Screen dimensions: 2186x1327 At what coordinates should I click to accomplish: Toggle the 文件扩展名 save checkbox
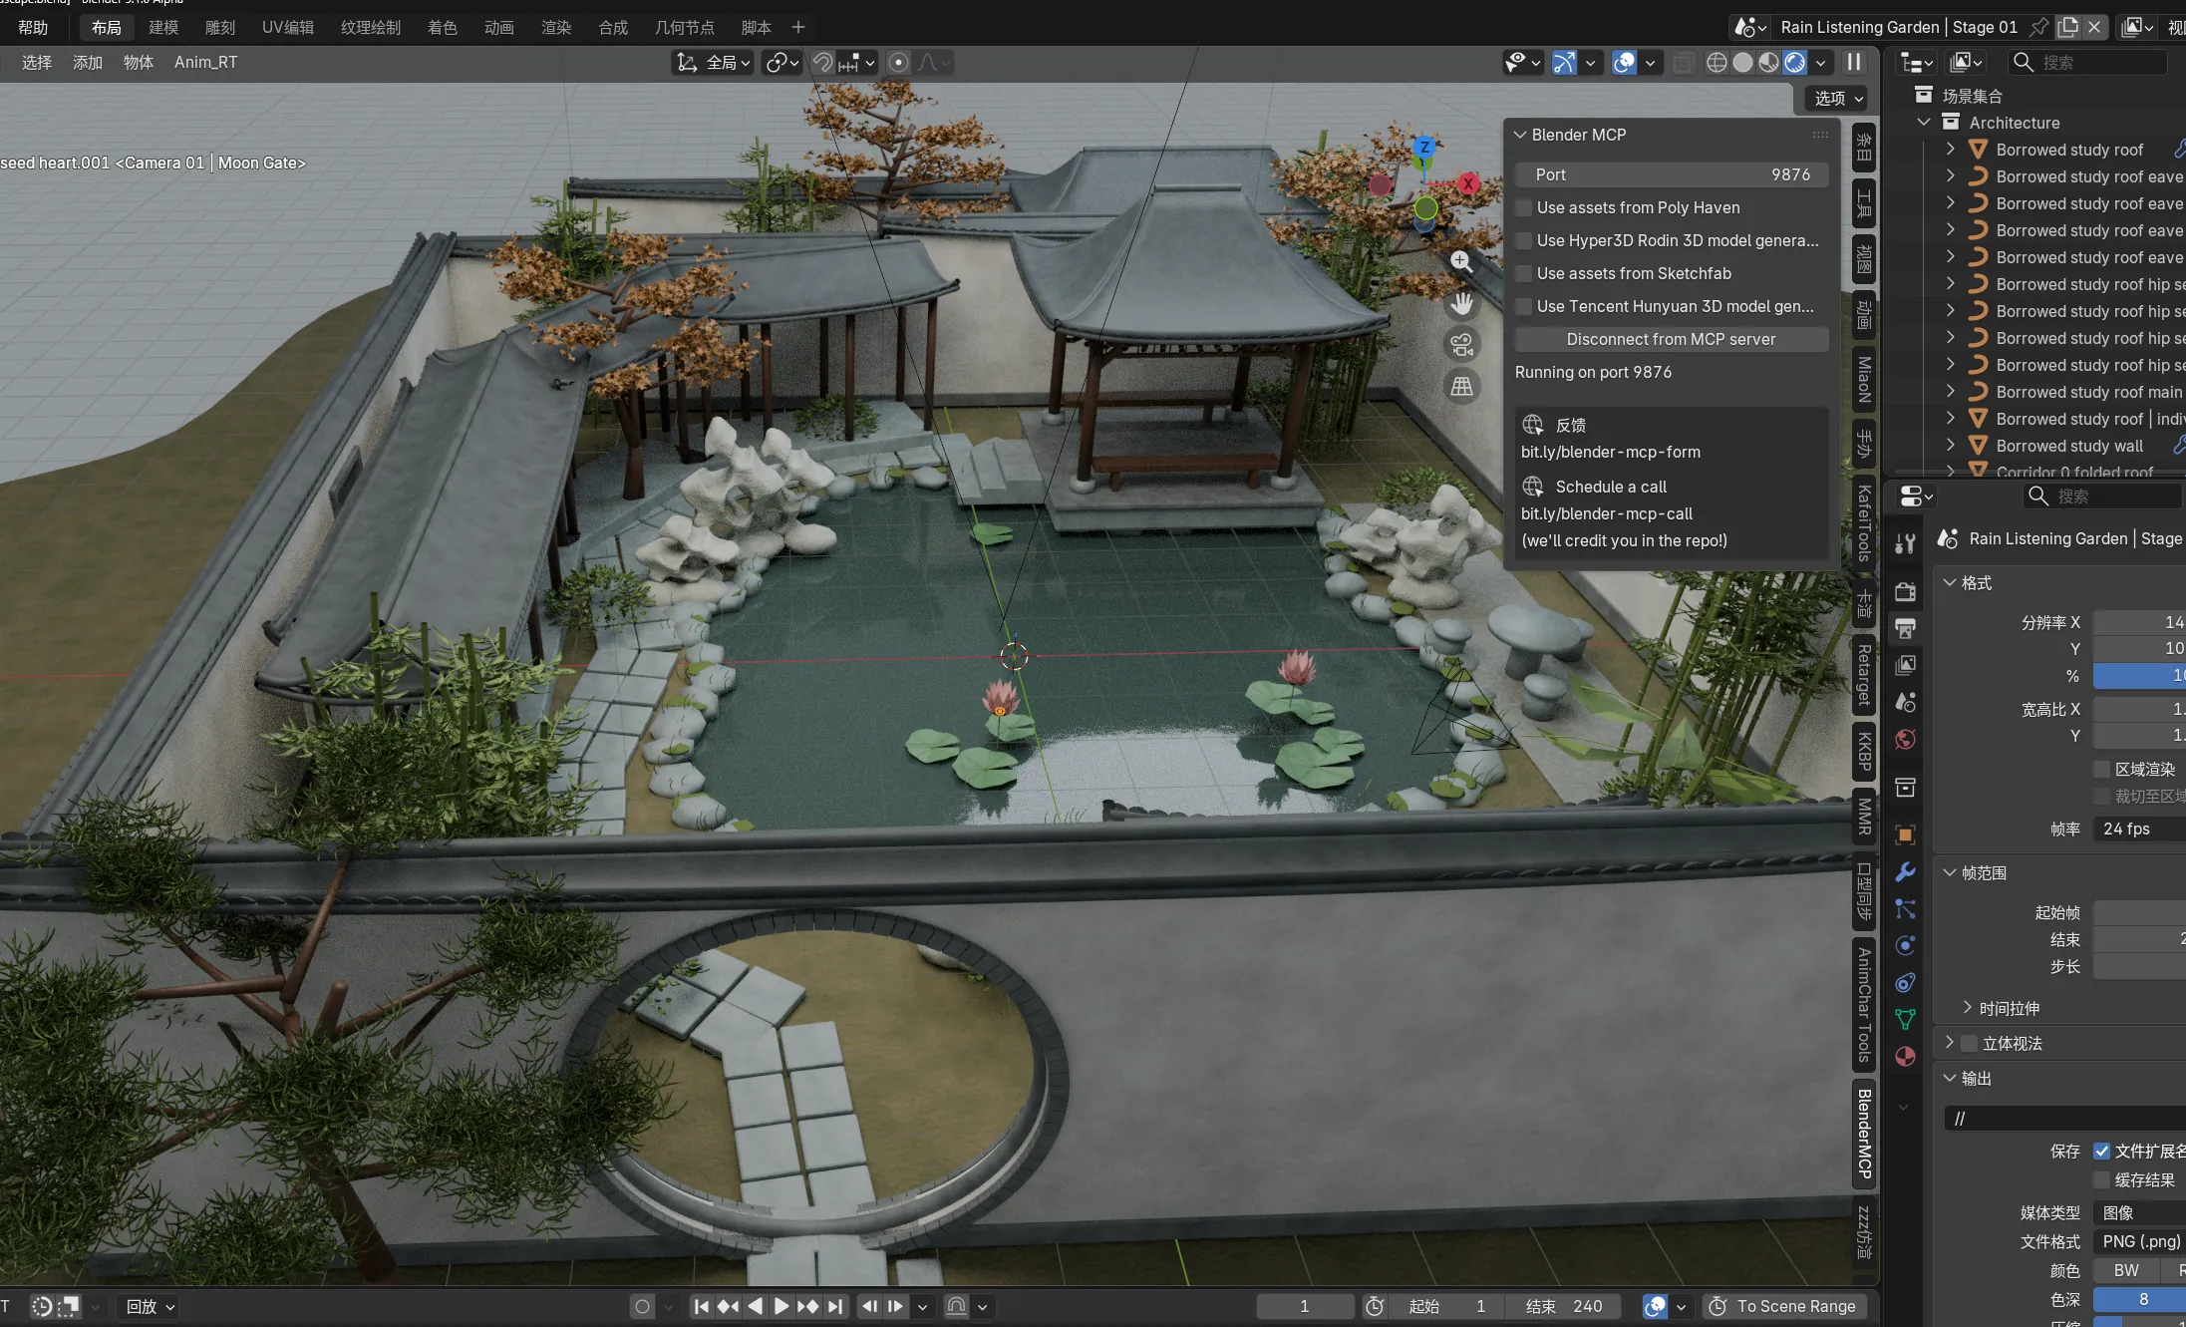point(2101,1151)
